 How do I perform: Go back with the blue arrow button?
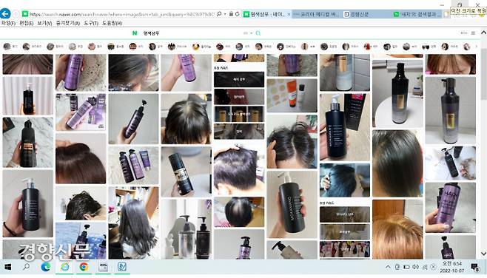point(5,13)
